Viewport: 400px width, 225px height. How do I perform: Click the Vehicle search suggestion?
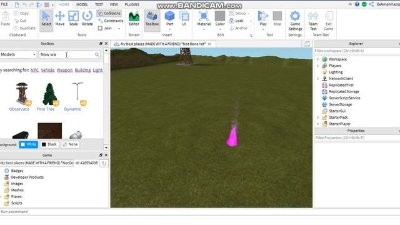[x=47, y=70]
